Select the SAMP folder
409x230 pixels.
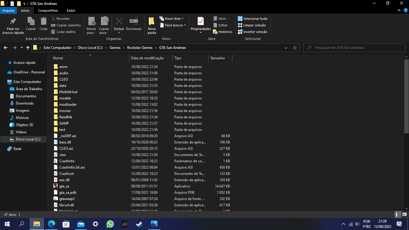pyautogui.click(x=64, y=123)
